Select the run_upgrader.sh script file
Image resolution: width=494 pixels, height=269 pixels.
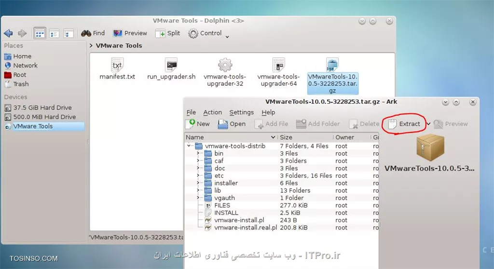[171, 68]
